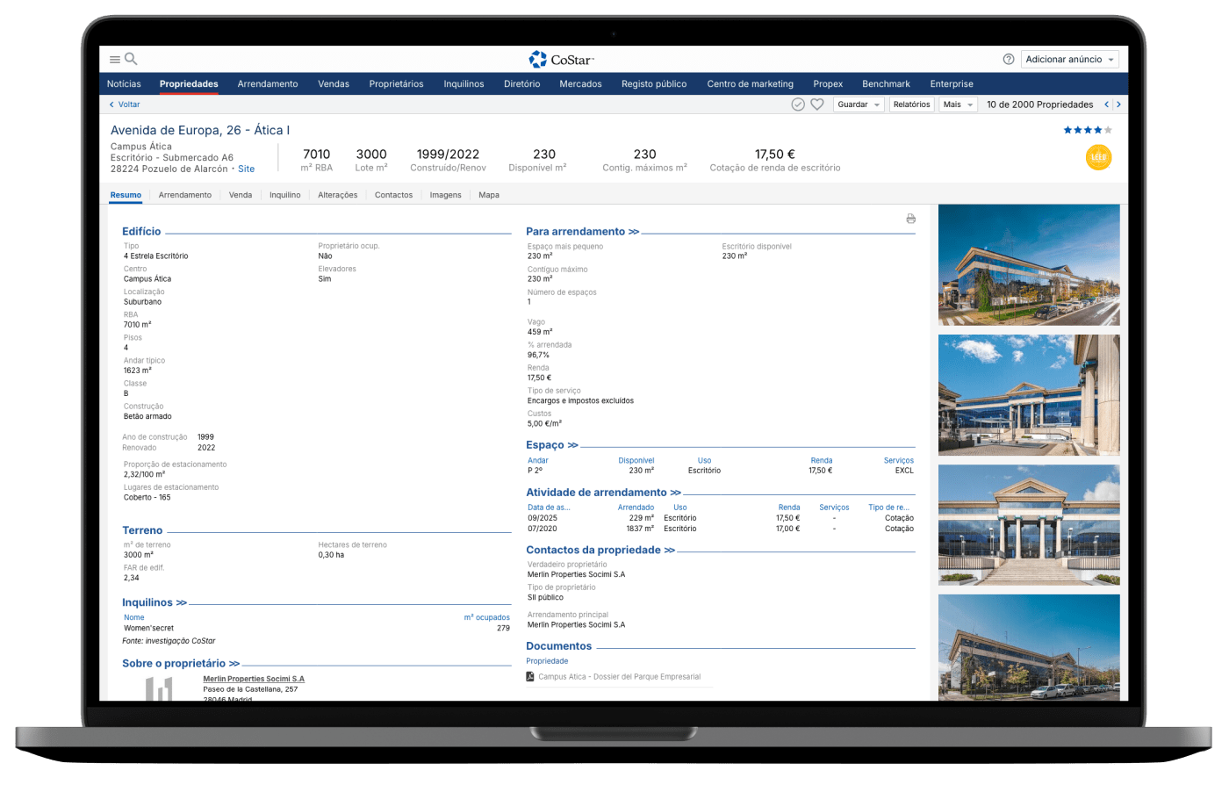Viewport: 1229px width, 785px height.
Task: Click the search magnifier icon
Action: point(131,60)
